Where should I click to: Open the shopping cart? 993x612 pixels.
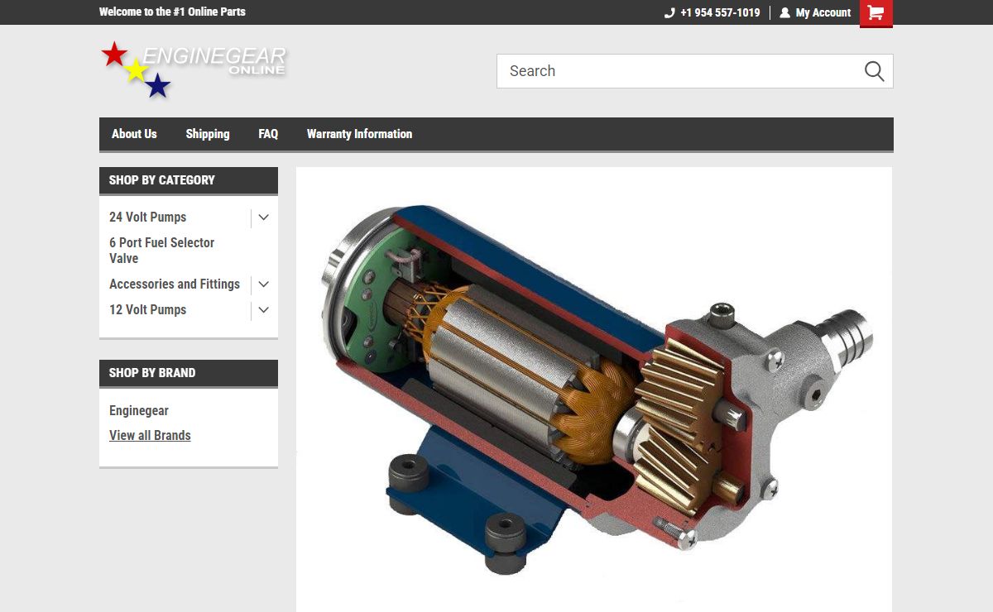tap(875, 13)
